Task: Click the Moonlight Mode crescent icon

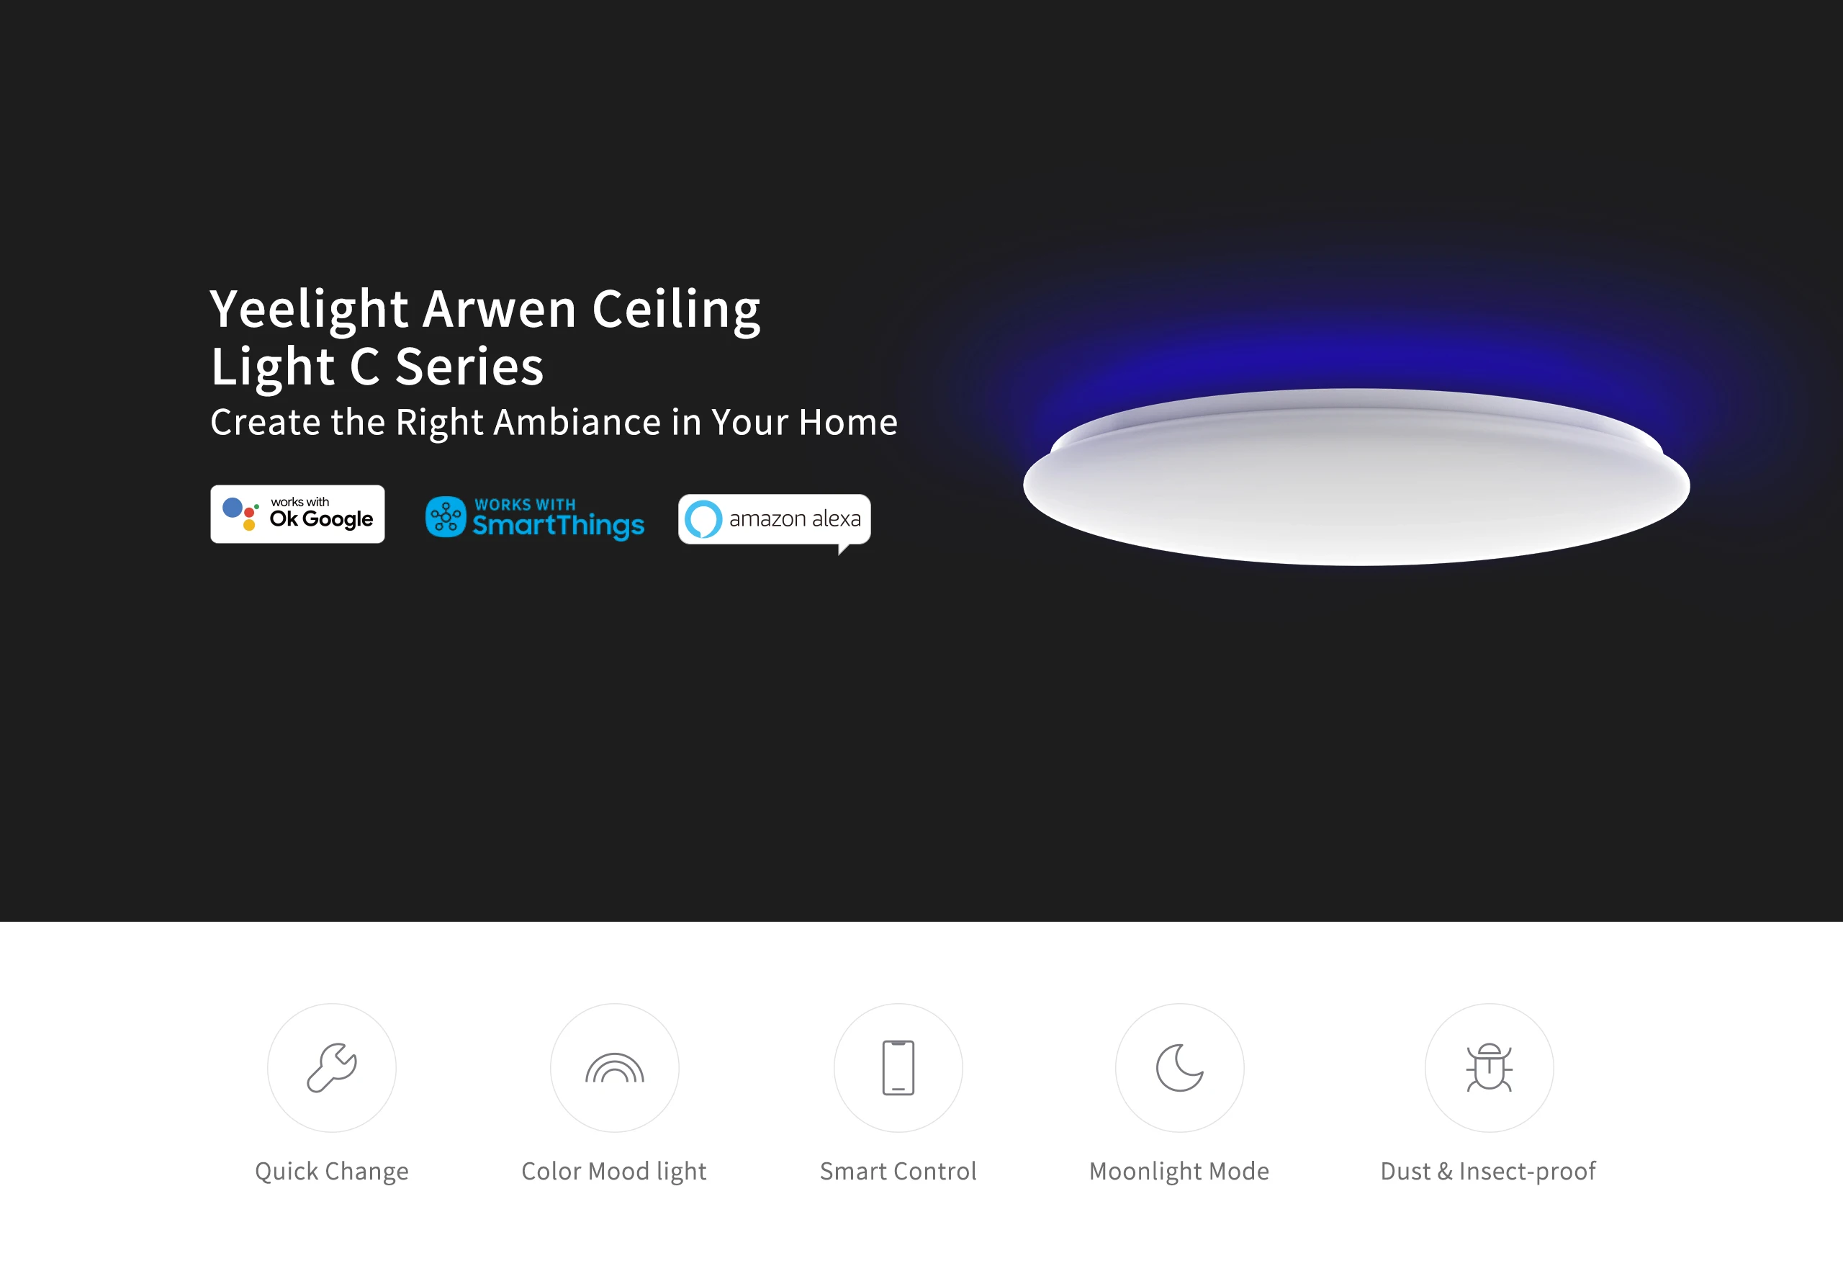Action: (1180, 1067)
